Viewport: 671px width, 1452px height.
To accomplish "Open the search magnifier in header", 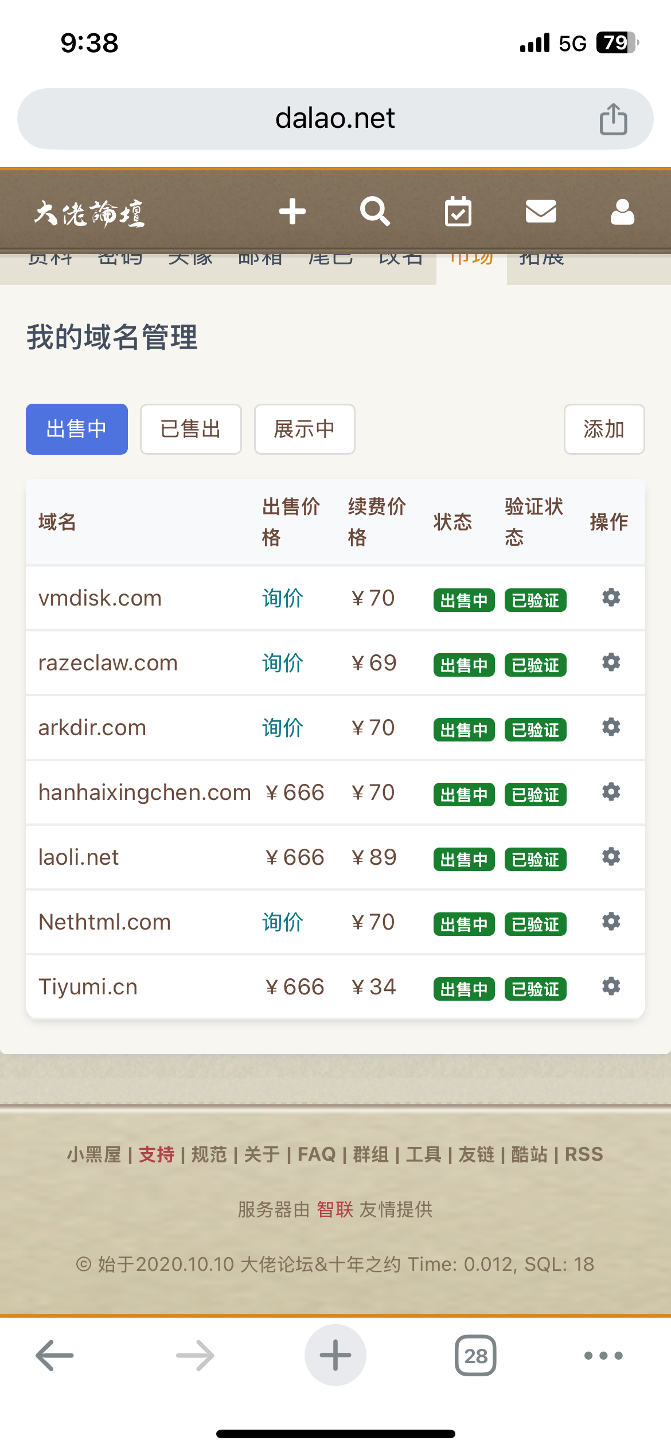I will 375,212.
